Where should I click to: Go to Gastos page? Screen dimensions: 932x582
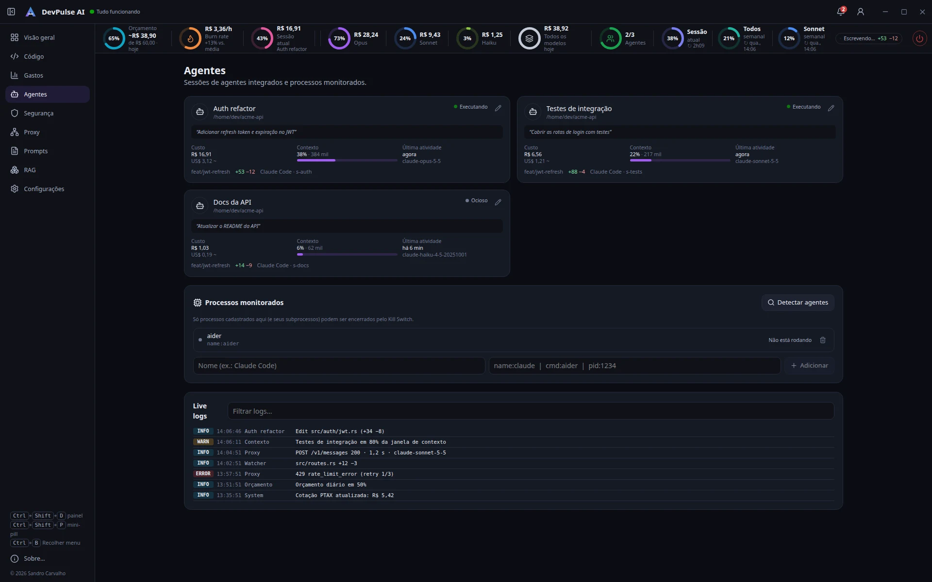point(48,75)
